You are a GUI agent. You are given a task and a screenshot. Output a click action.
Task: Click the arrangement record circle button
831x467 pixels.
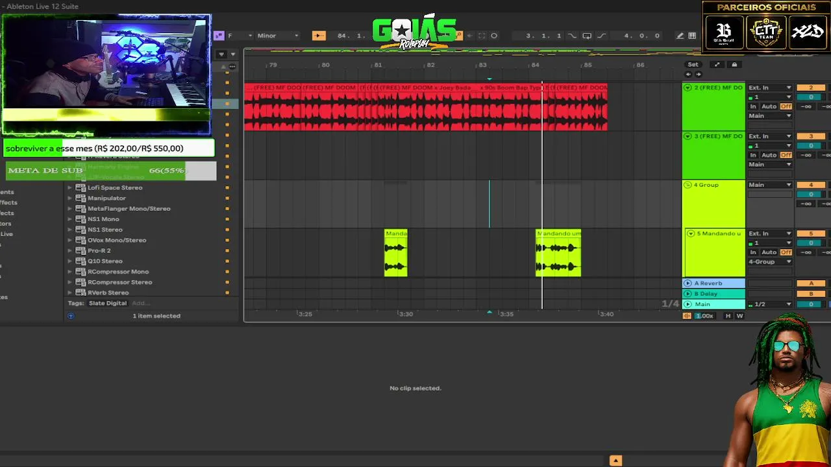494,36
